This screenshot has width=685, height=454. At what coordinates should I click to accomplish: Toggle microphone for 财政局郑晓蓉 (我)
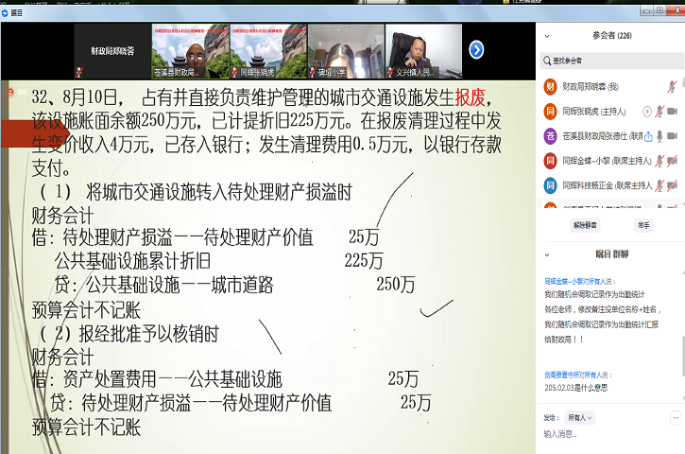point(672,86)
